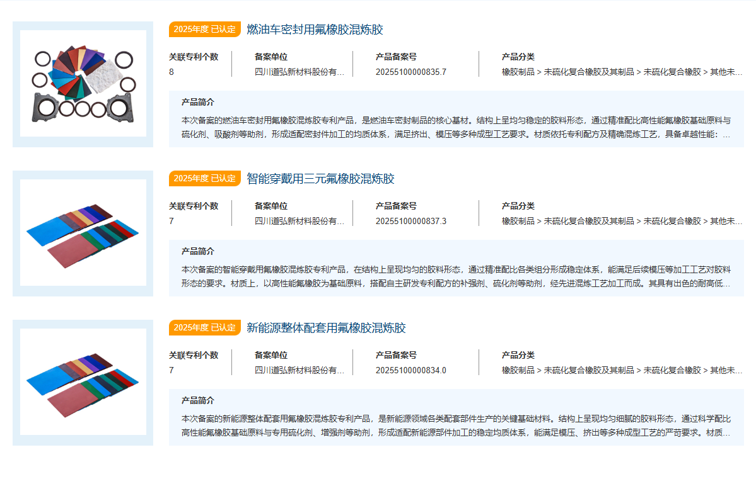The image size is (756, 479).
Task: Click 四川道弘新材料 filing unit for 燃油车密封 product
Action: (299, 72)
